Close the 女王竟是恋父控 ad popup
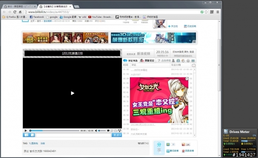258x158 pixels. (187, 79)
